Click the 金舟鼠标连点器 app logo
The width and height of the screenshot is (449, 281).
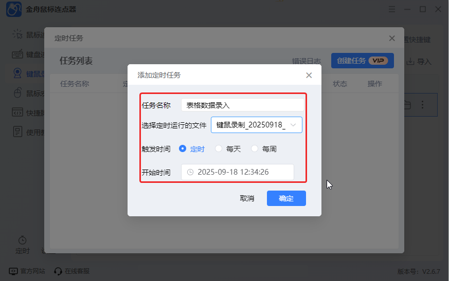14,9
